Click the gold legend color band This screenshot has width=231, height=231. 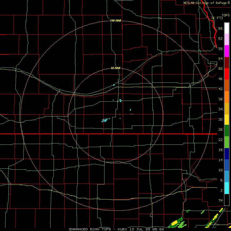227,109
